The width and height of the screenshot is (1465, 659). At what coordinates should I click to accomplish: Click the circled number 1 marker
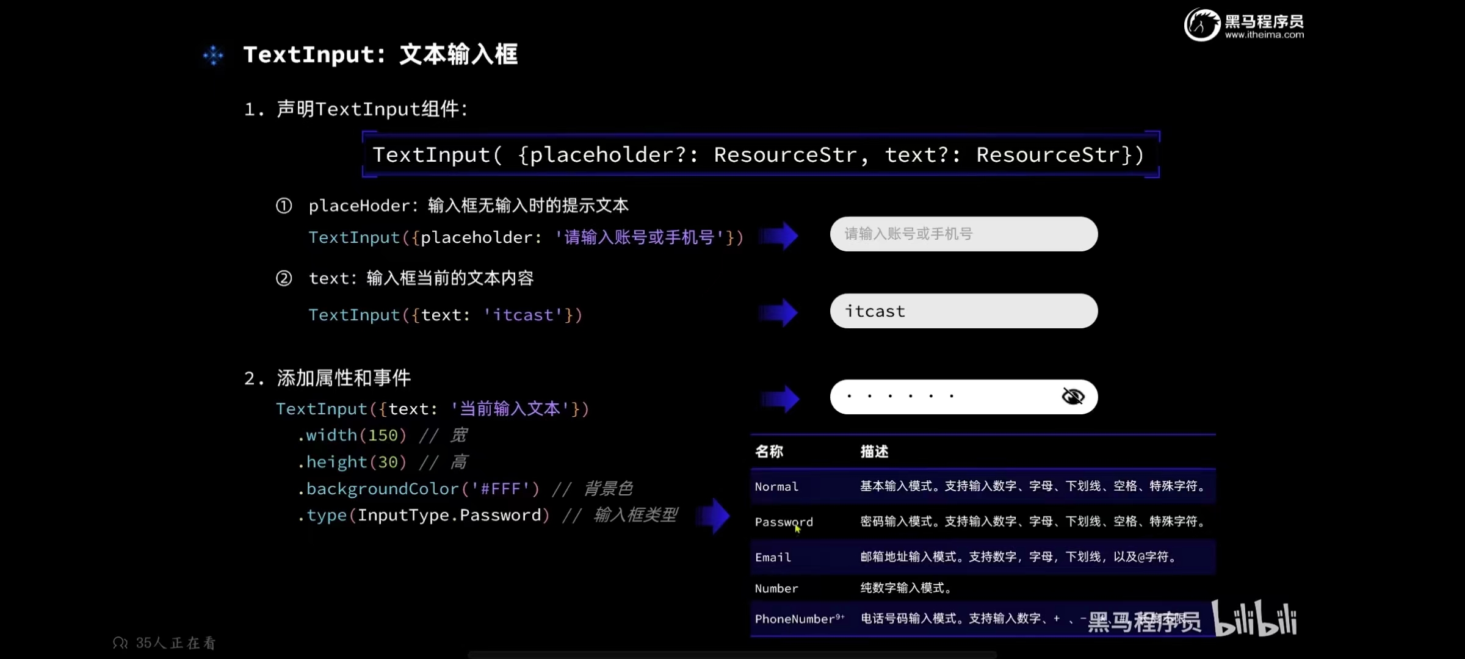click(x=284, y=206)
